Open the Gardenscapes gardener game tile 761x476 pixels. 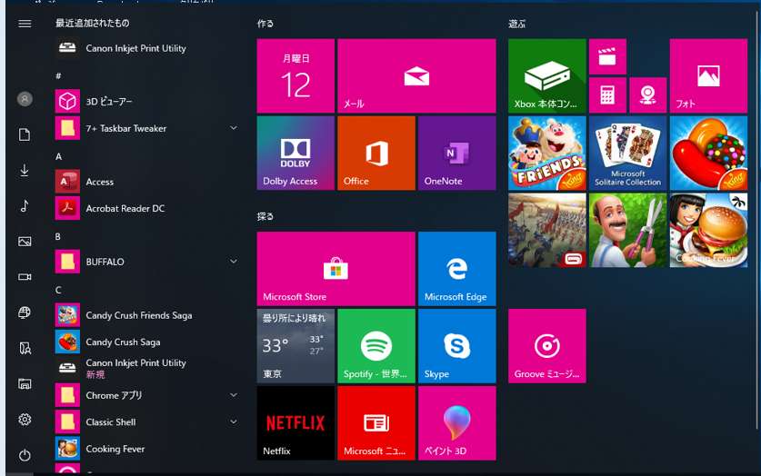click(x=628, y=230)
